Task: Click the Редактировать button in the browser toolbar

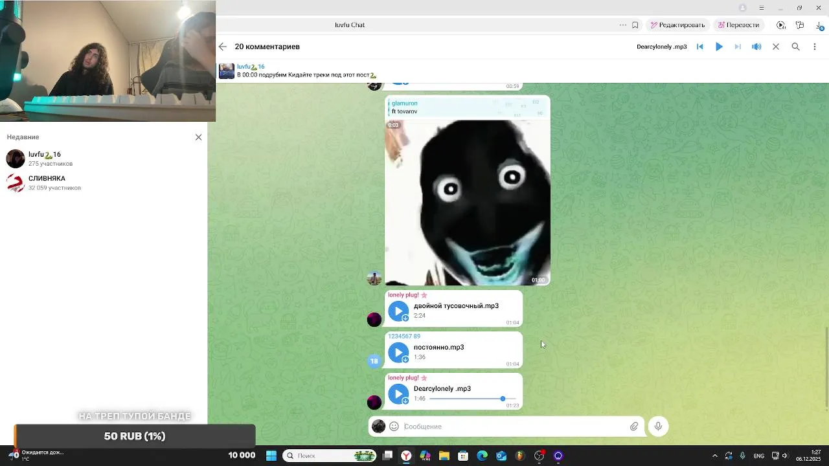Action: point(677,25)
